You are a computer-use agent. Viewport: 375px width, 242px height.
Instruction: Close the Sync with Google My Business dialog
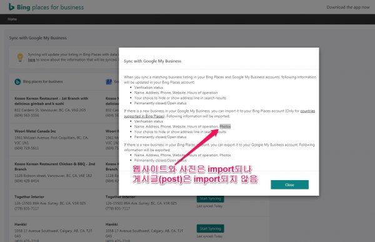point(289,185)
